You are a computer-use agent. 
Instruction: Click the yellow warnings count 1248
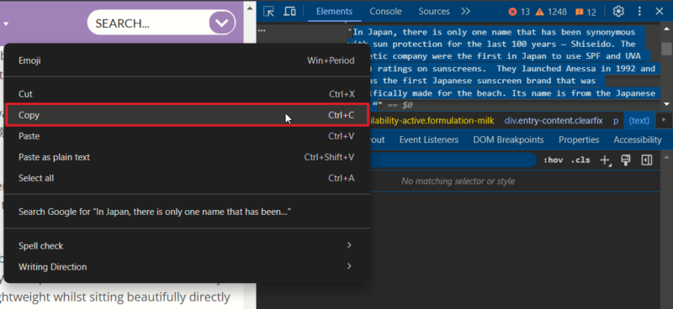[552, 12]
